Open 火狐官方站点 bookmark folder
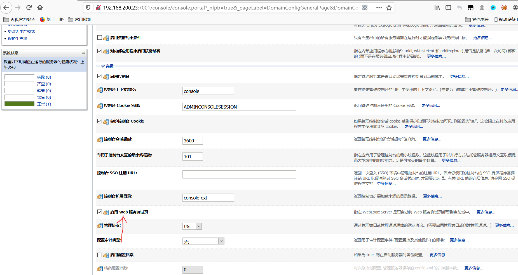Screen dimensions: 518x275 20,19
